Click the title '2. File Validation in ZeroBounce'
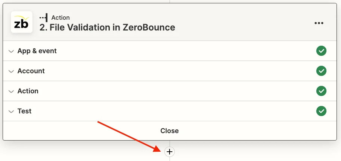This screenshot has width=341, height=161. pyautogui.click(x=107, y=27)
